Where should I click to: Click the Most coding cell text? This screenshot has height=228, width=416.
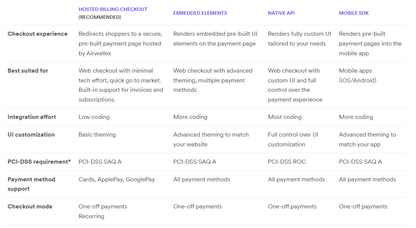tap(284, 117)
